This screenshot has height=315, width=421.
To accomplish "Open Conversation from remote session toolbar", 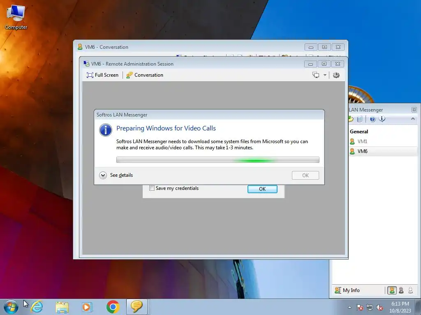I will click(x=145, y=75).
